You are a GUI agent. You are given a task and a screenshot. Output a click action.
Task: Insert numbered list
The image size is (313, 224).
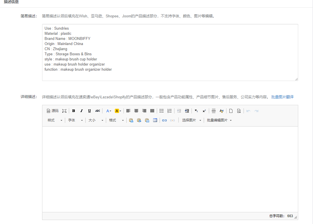(170, 111)
